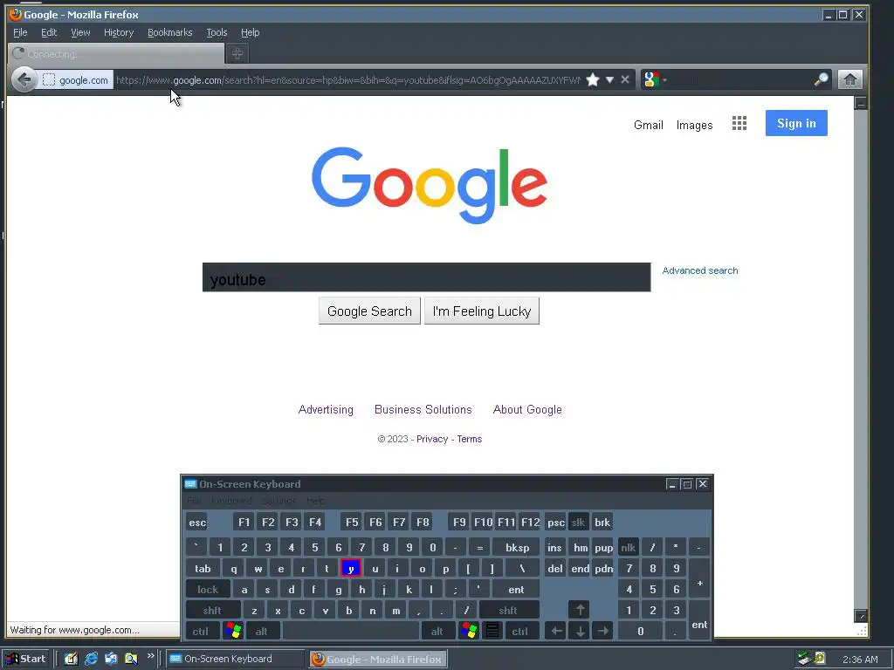Click the tab key on On-Screen Keyboard
Image resolution: width=894 pixels, height=670 pixels.
click(x=203, y=569)
